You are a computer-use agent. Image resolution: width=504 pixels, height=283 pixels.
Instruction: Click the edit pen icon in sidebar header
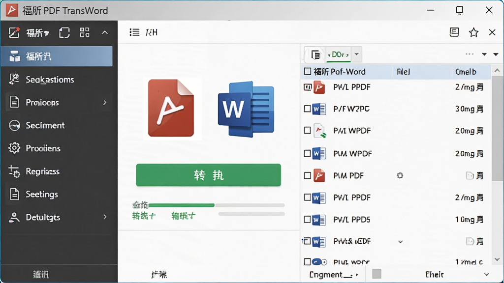pos(14,32)
